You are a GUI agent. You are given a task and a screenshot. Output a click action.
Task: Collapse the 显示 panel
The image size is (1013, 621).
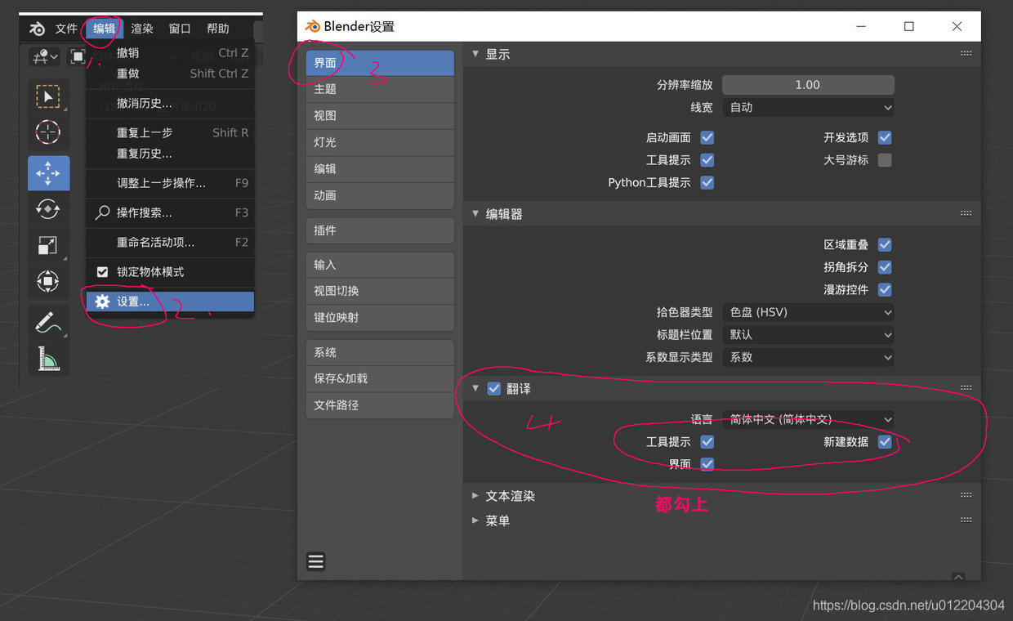click(x=475, y=54)
